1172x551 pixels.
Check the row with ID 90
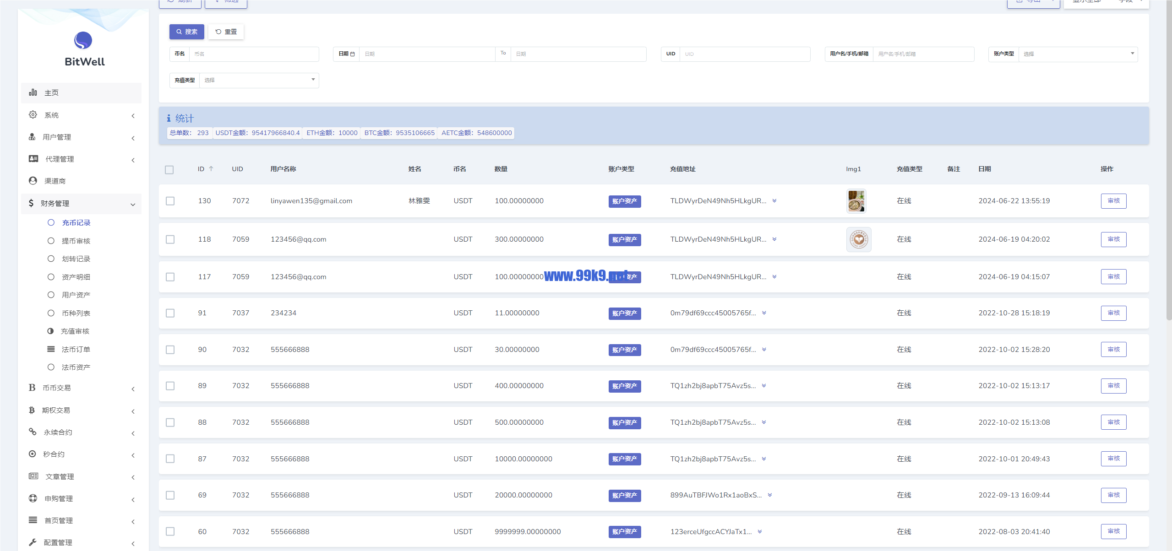click(170, 350)
